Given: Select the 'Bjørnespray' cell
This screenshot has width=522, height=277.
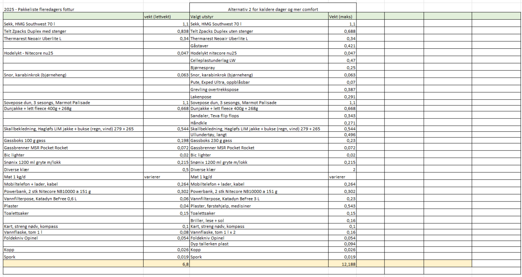Looking at the screenshot, I should point(259,68).
